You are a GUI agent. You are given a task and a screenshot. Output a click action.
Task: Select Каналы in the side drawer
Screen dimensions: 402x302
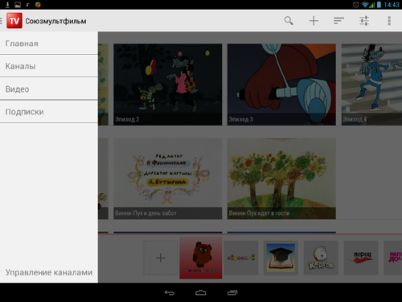pos(49,66)
